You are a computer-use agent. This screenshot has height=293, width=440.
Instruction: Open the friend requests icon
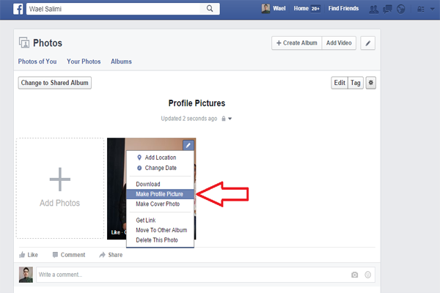coord(375,9)
